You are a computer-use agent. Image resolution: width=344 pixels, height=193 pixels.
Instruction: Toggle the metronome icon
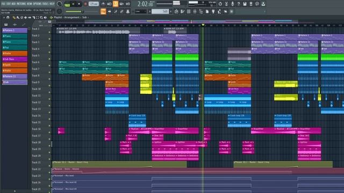103,4
